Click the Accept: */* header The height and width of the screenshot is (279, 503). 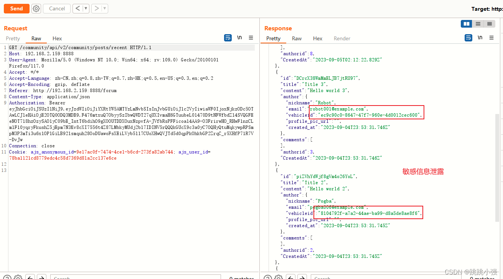click(24, 72)
